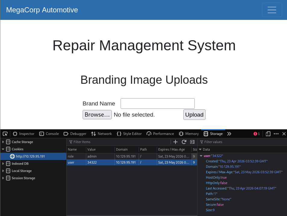Collapse the Data section in sidebar
The image size is (287, 216).
click(x=200, y=149)
